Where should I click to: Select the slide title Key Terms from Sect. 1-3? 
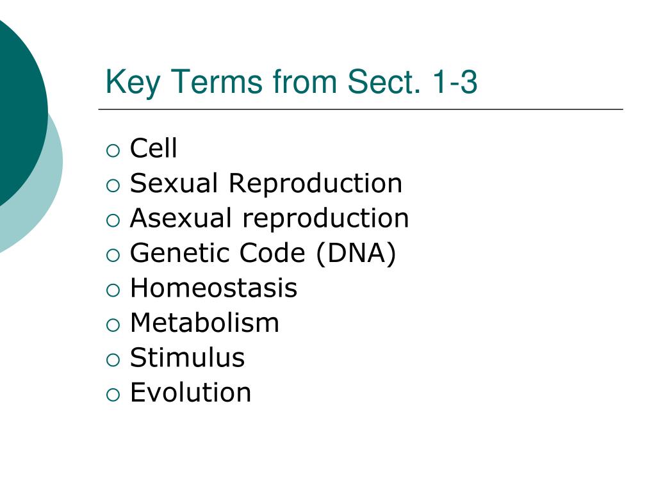click(291, 81)
